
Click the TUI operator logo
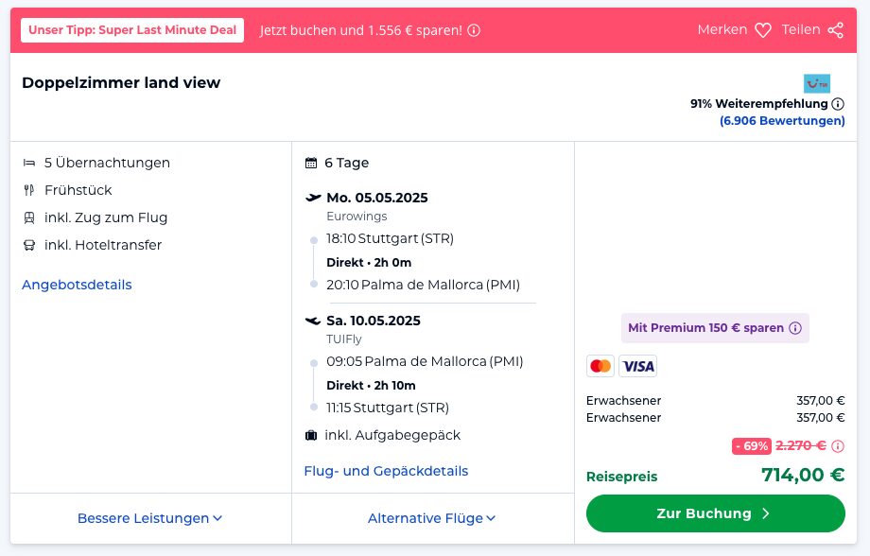click(x=816, y=83)
